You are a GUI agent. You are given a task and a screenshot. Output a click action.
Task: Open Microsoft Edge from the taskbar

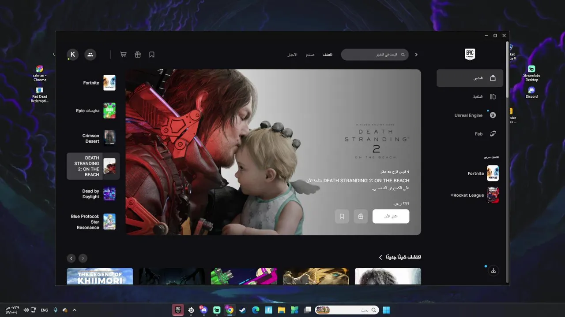coord(256,310)
